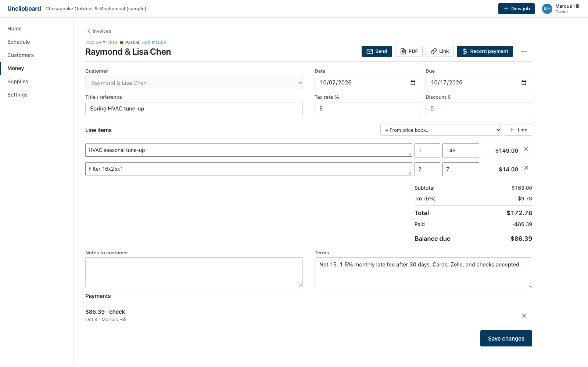Open the Customer dropdown

[x=194, y=83]
